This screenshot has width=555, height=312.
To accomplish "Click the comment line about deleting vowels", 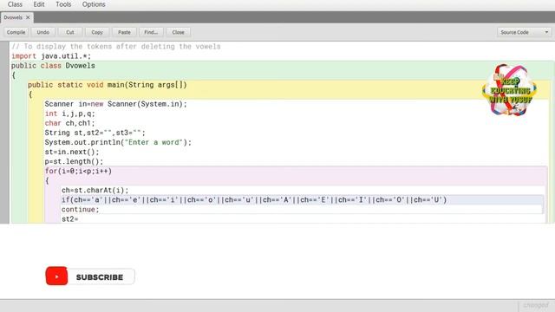I will click(x=116, y=46).
